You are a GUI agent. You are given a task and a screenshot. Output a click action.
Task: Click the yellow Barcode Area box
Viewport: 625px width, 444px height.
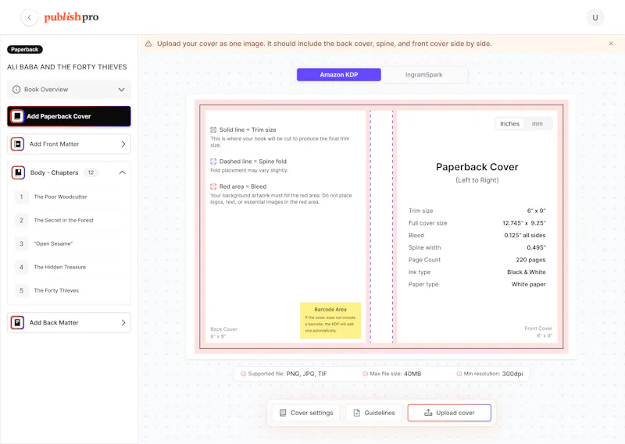tap(330, 321)
